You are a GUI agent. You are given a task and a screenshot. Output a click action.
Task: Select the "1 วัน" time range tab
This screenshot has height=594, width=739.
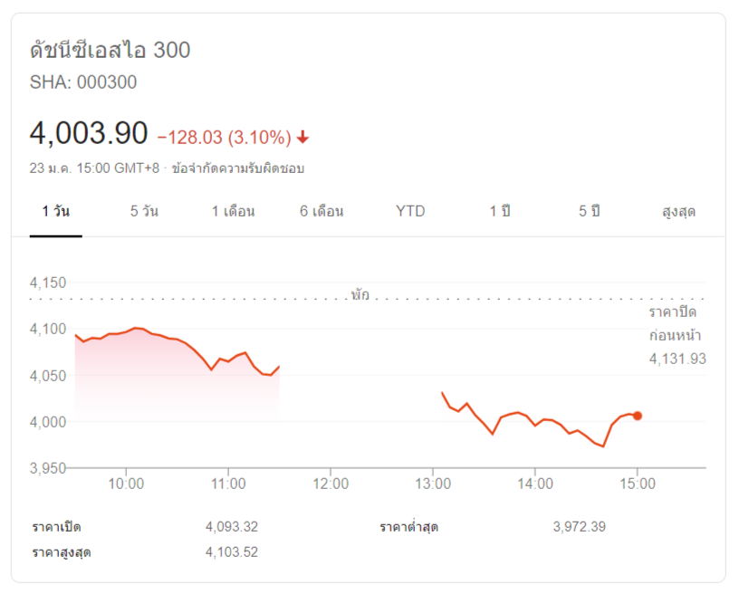pos(55,212)
